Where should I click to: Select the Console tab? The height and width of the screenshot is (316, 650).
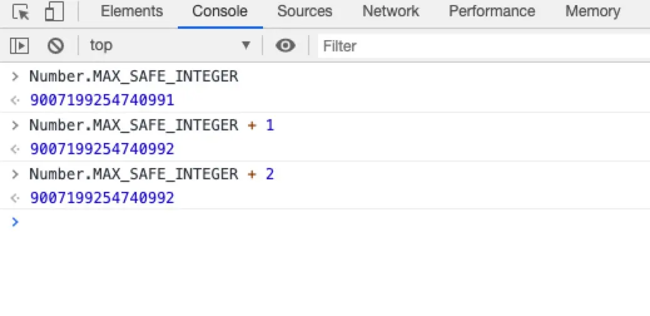point(220,11)
